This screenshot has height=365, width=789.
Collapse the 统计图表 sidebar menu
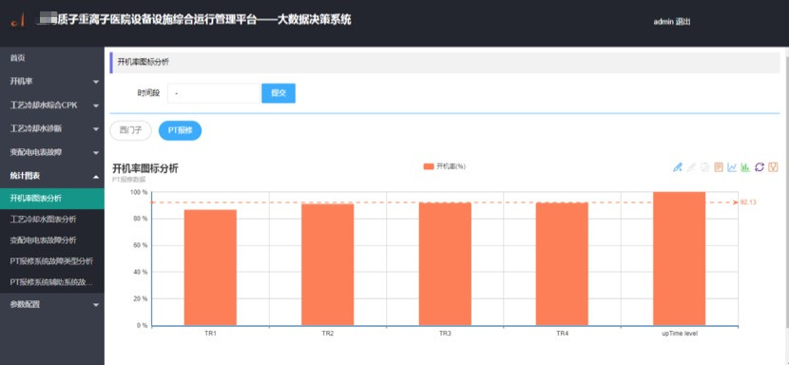52,176
